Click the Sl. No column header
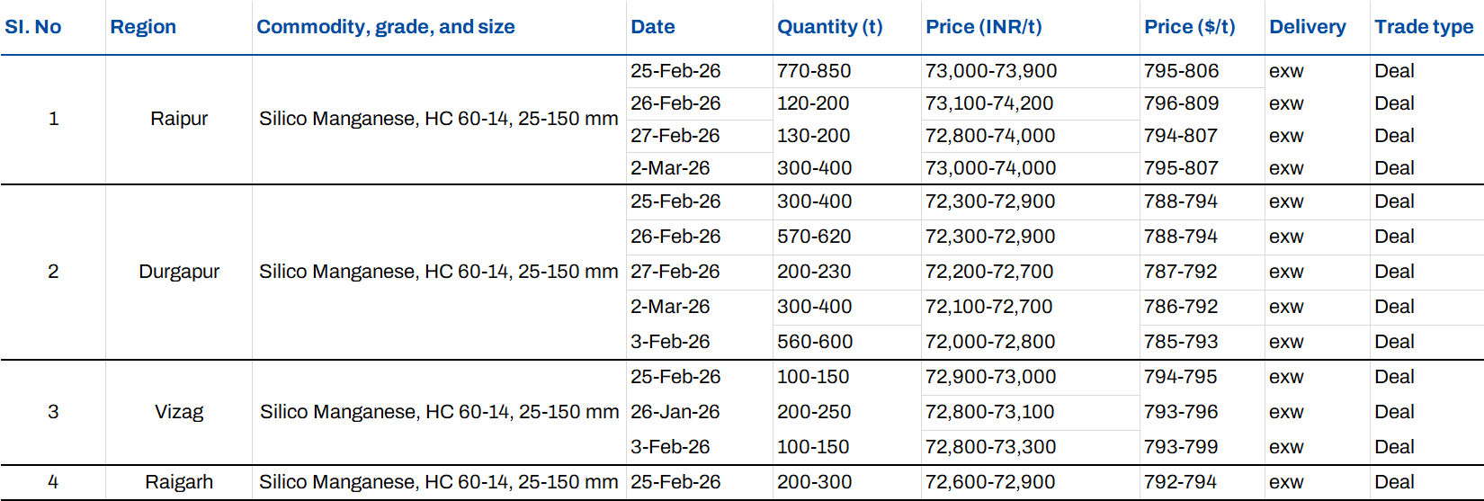This screenshot has width=1484, height=501. coord(33,27)
